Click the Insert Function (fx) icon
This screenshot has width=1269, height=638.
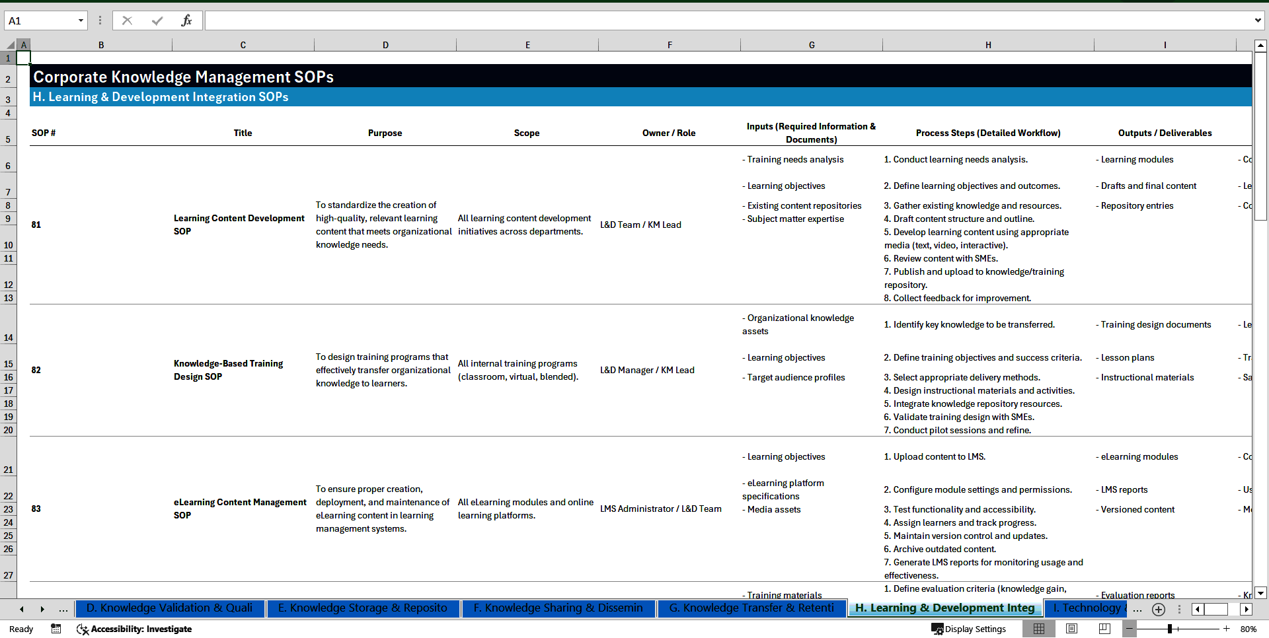coord(187,20)
